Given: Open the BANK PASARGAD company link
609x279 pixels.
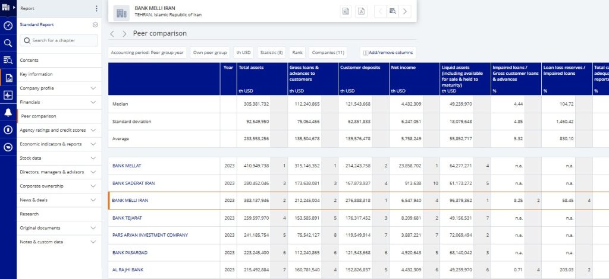Looking at the screenshot, I should [130, 252].
